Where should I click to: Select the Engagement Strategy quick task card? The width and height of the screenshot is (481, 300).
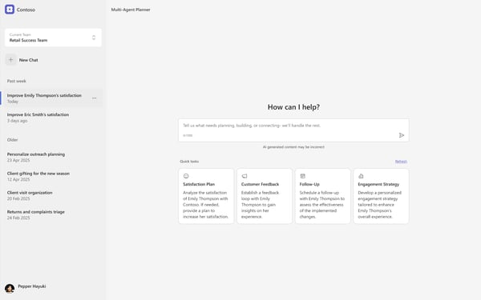381,196
